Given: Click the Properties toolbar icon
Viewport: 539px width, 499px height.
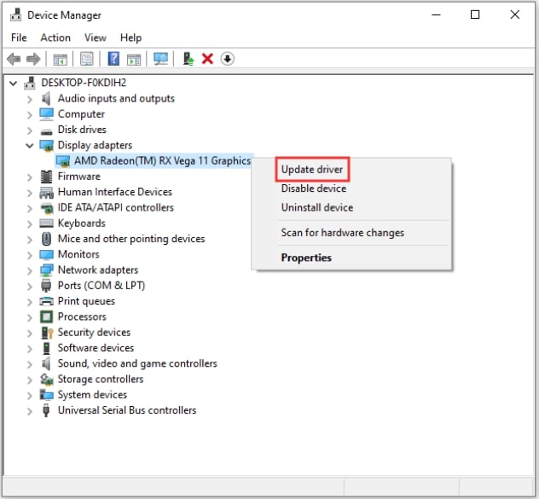Looking at the screenshot, I should tap(87, 59).
